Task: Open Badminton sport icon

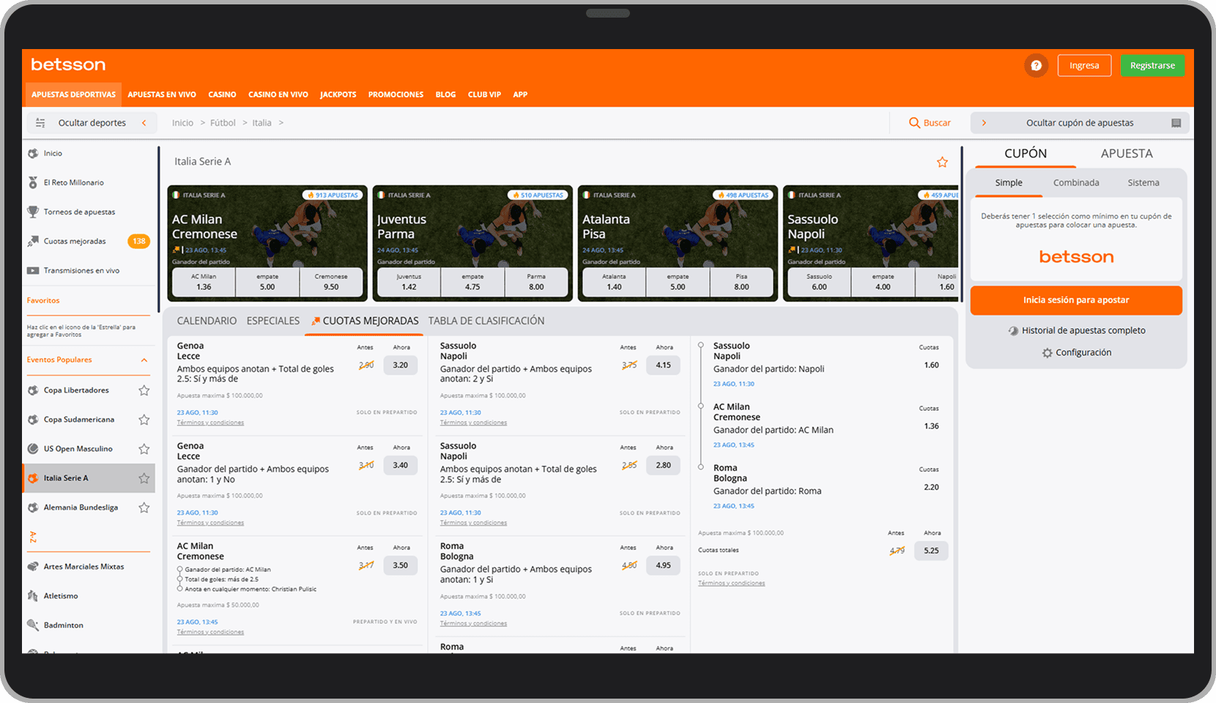Action: point(33,625)
